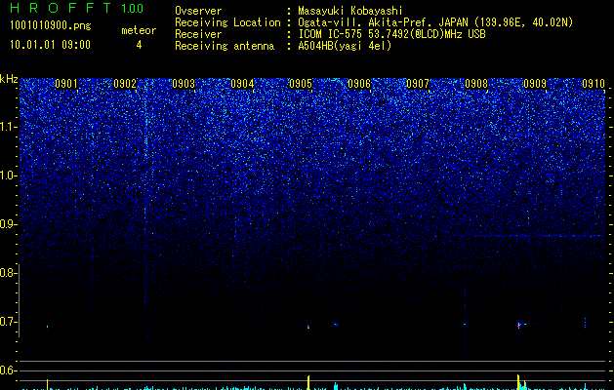This screenshot has height=390, width=614.
Task: Click antenna value A504HB(yagi 4el)
Action: point(345,46)
